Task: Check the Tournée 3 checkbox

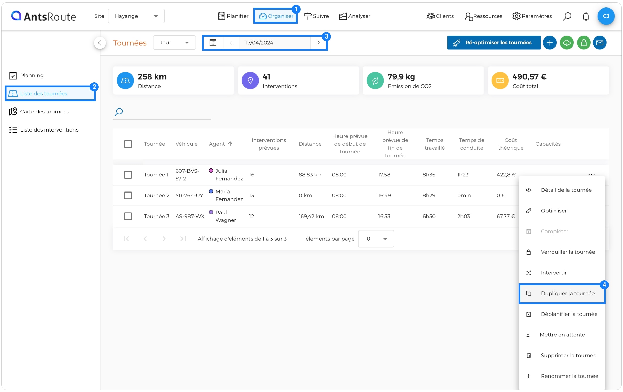Action: coord(128,216)
